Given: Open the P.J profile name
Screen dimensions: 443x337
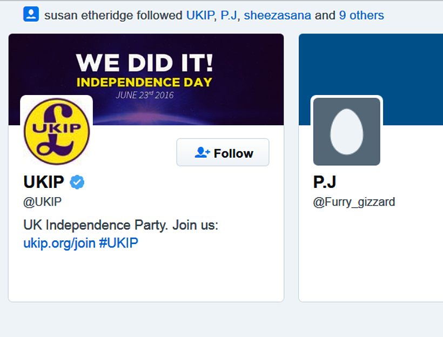Looking at the screenshot, I should (x=325, y=182).
